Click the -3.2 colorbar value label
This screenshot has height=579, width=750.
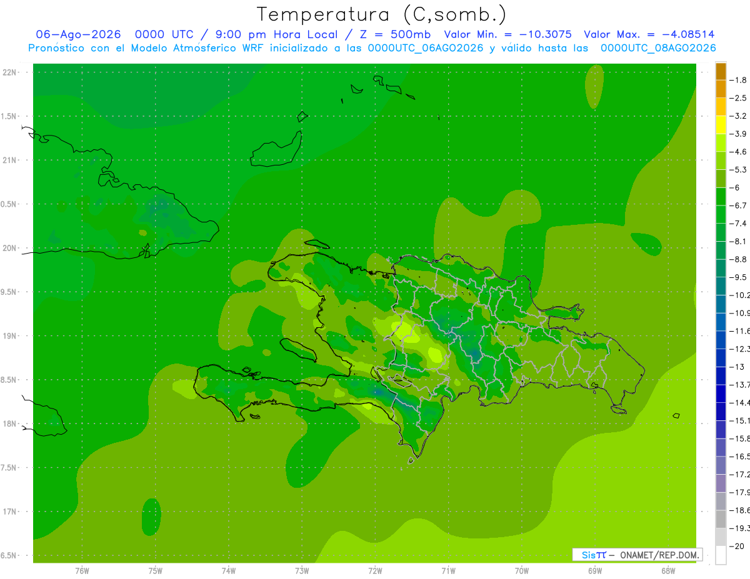[x=739, y=116]
